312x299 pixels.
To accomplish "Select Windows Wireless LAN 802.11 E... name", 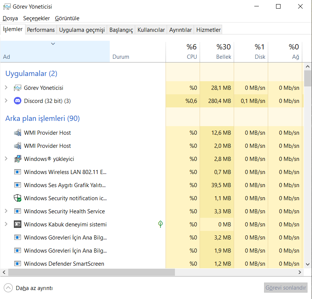I will 65,172.
